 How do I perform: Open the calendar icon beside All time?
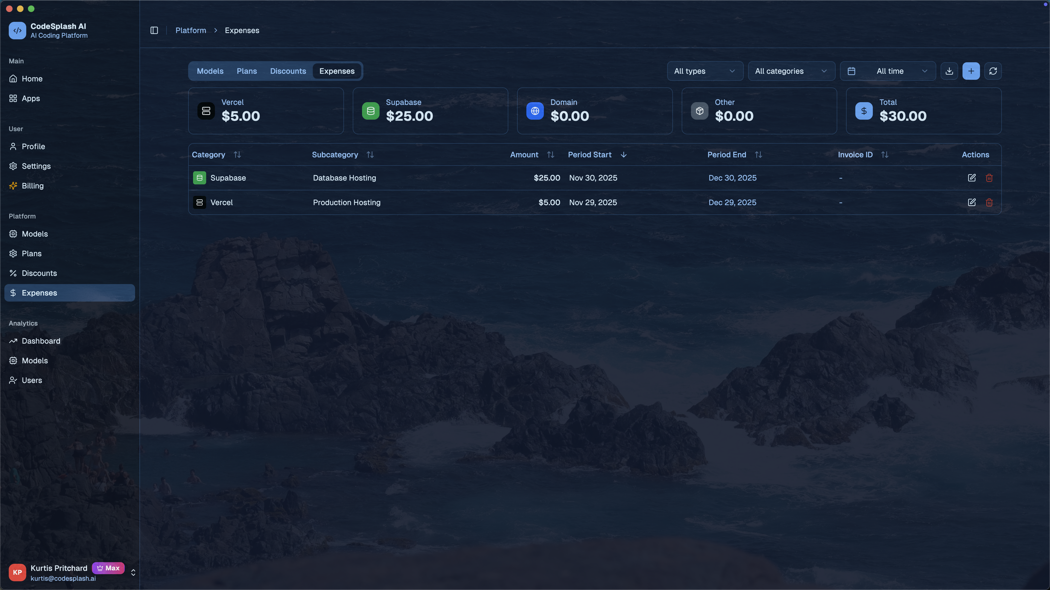click(x=851, y=71)
